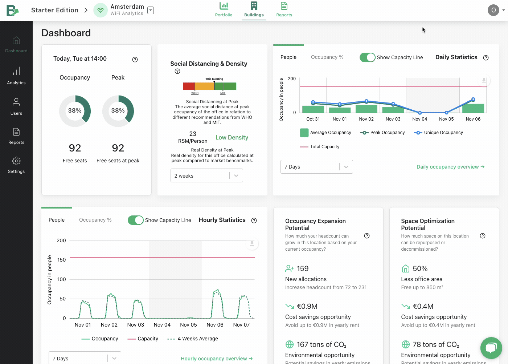Open sidebar Reports document icon
Image resolution: width=508 pixels, height=364 pixels.
[16, 136]
